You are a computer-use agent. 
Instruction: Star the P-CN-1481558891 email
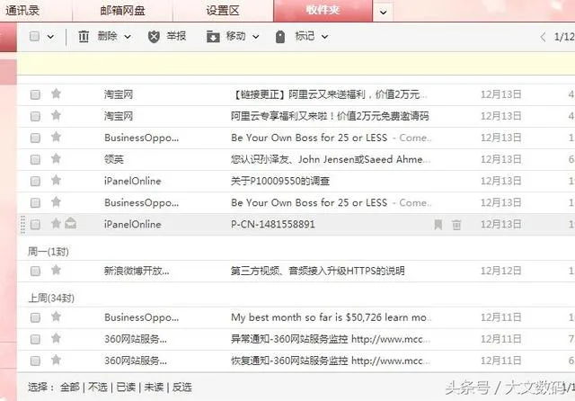click(56, 223)
